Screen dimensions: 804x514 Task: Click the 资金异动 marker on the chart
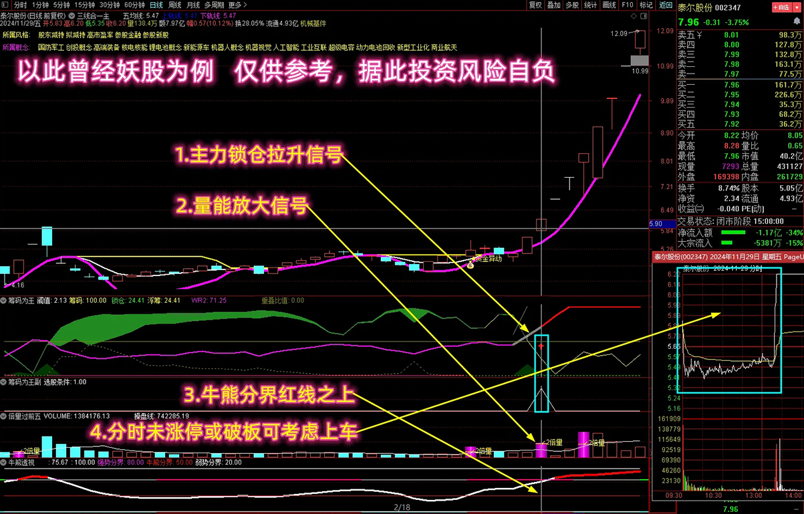coord(488,258)
